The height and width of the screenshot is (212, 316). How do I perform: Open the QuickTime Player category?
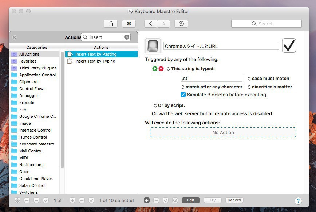click(x=34, y=179)
